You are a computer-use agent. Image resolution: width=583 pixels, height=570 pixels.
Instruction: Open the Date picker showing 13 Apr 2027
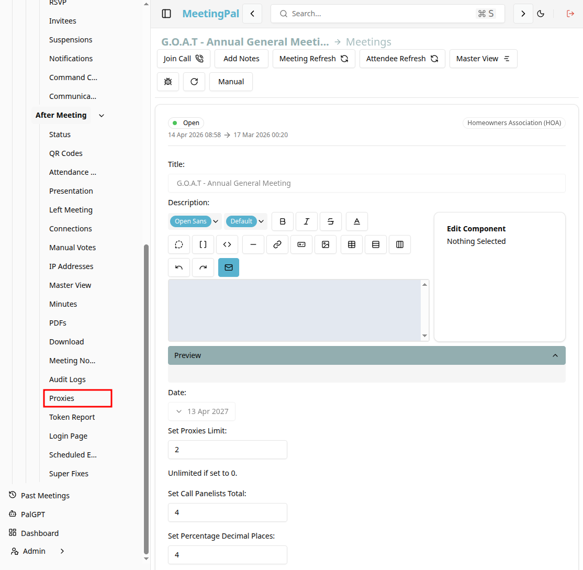(x=201, y=411)
